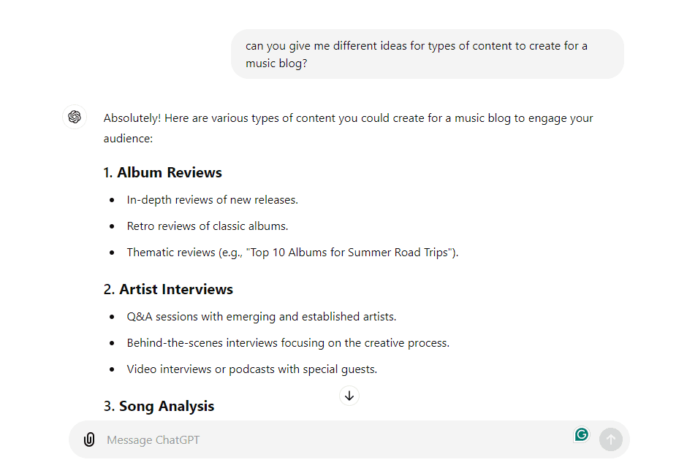Click the green Grammarly icon
Image resolution: width=687 pixels, height=465 pixels.
[582, 435]
